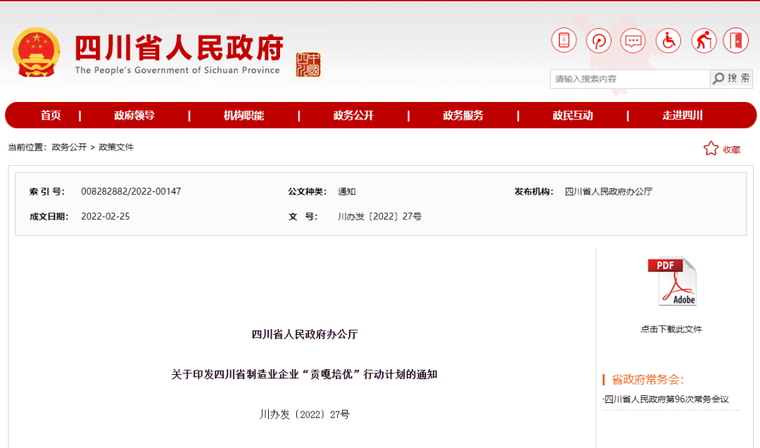Select index number 008282882/2022-00147
This screenshot has width=760, height=448.
click(x=131, y=192)
